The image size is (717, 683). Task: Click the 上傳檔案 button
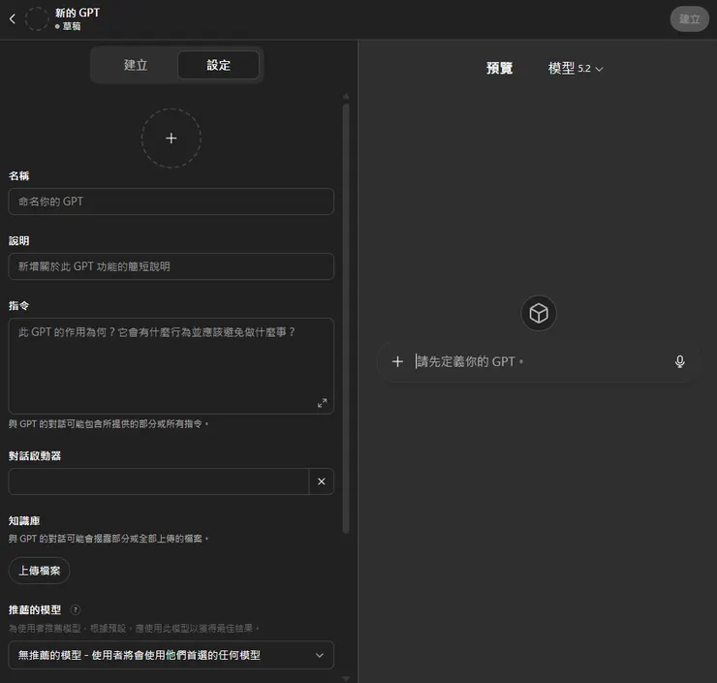coord(40,571)
